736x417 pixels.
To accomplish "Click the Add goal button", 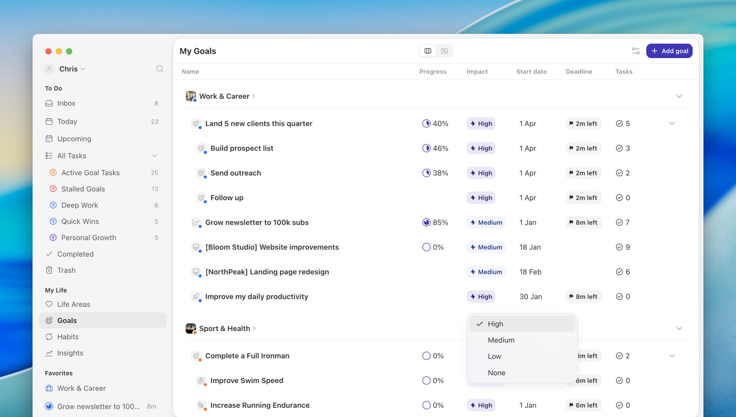I will (x=669, y=51).
